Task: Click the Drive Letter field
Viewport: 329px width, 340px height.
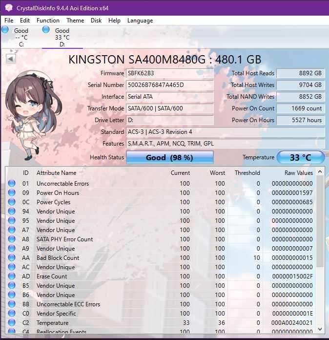Action: (170, 120)
